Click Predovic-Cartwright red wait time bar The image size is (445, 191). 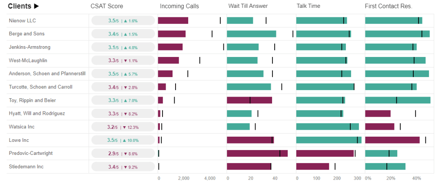[257, 154]
